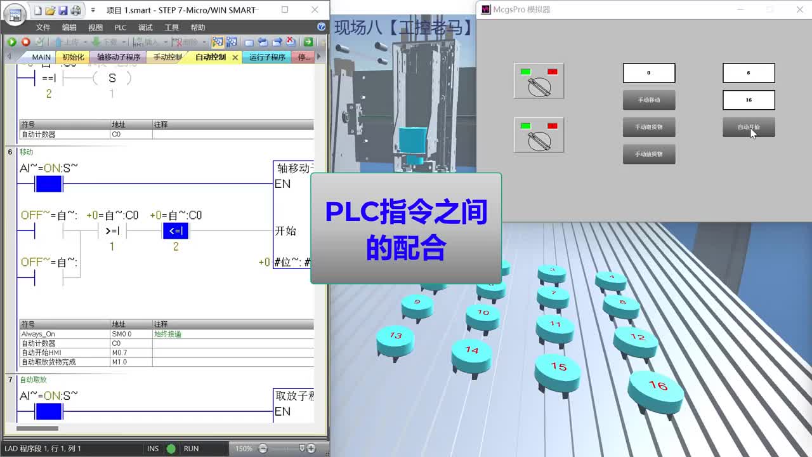This screenshot has height=457, width=812.
Task: Open the 工具 menu
Action: (x=171, y=27)
